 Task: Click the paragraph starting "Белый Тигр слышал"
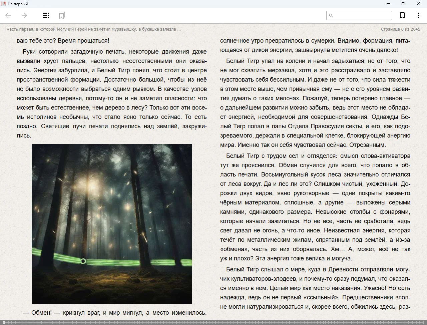coord(315,288)
